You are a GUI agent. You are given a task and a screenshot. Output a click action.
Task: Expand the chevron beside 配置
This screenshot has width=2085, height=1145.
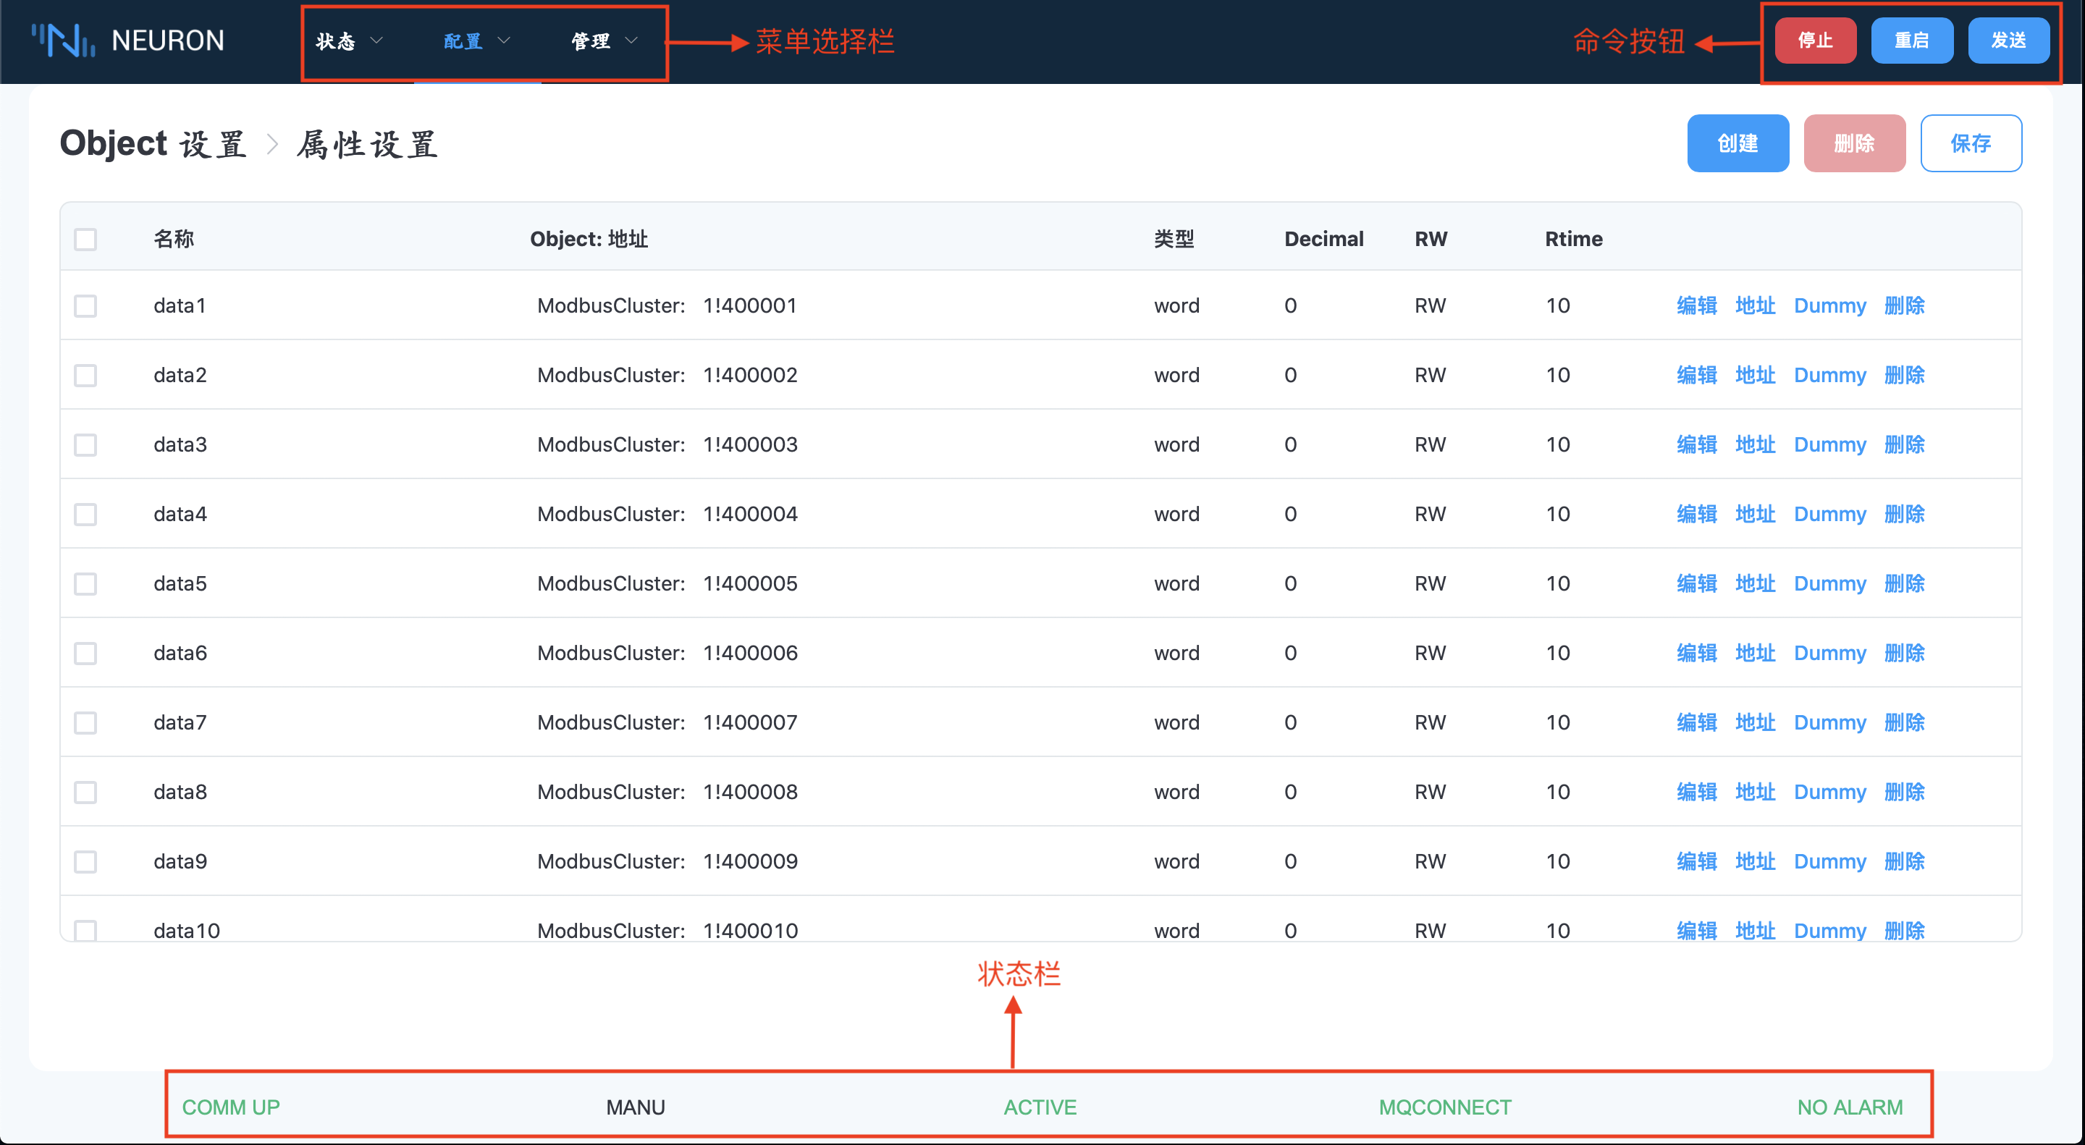505,41
